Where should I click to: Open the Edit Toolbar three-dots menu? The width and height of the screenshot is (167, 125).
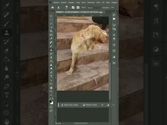click(x=51, y=95)
